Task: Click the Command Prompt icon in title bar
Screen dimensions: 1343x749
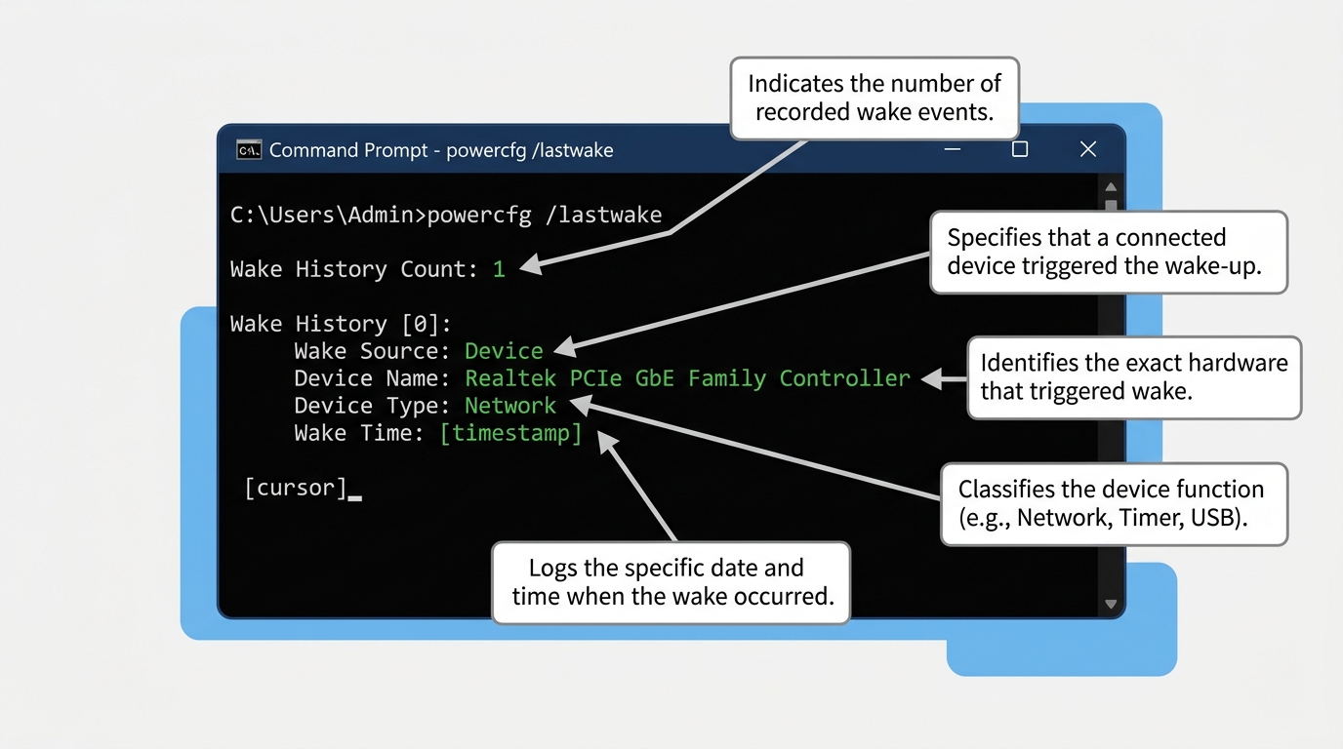Action: click(249, 150)
